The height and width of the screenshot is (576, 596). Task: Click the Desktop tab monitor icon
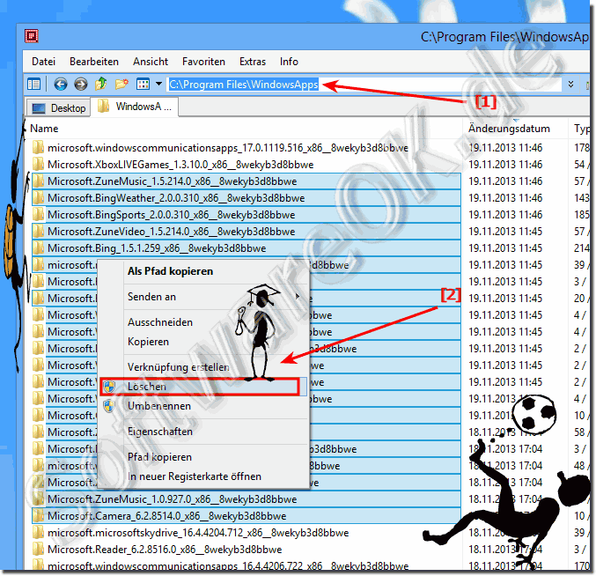click(39, 108)
